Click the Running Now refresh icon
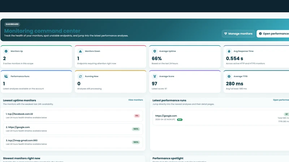Viewport: 289px width, 162px height. tap(80, 76)
